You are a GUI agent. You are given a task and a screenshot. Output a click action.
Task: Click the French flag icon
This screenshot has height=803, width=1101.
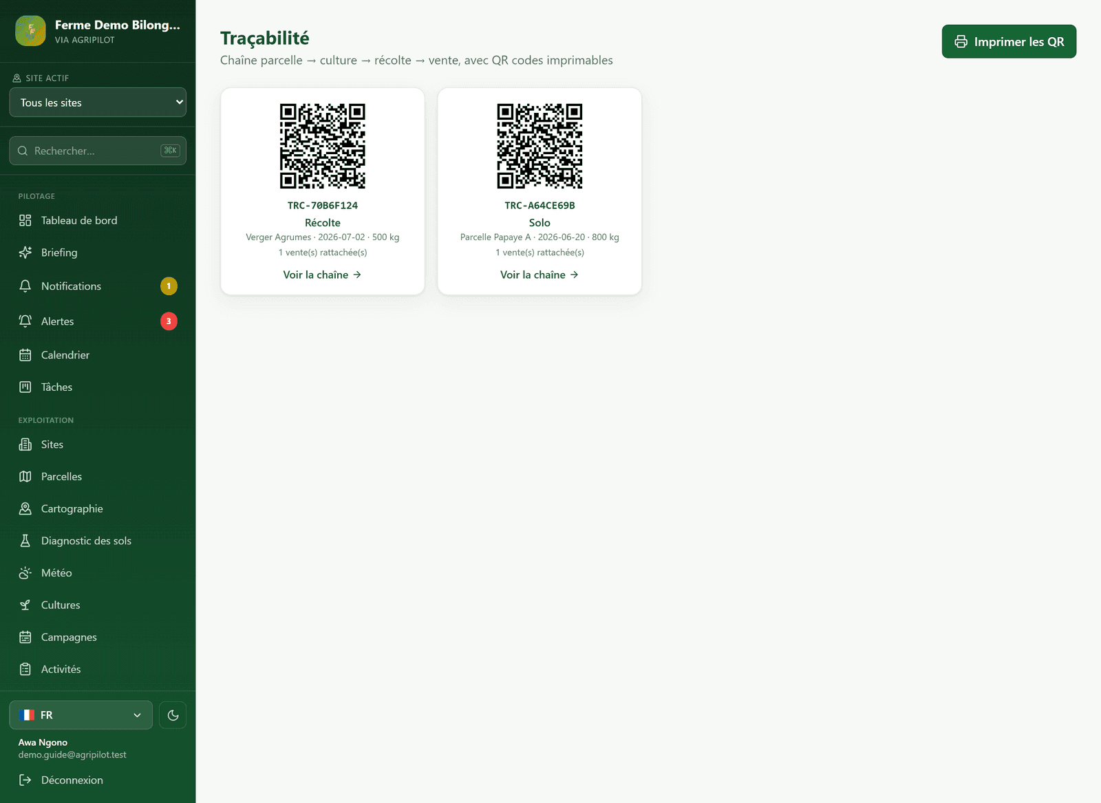coord(27,715)
